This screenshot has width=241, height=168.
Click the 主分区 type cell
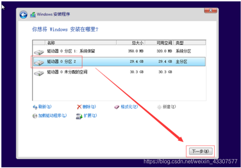coord(182,62)
